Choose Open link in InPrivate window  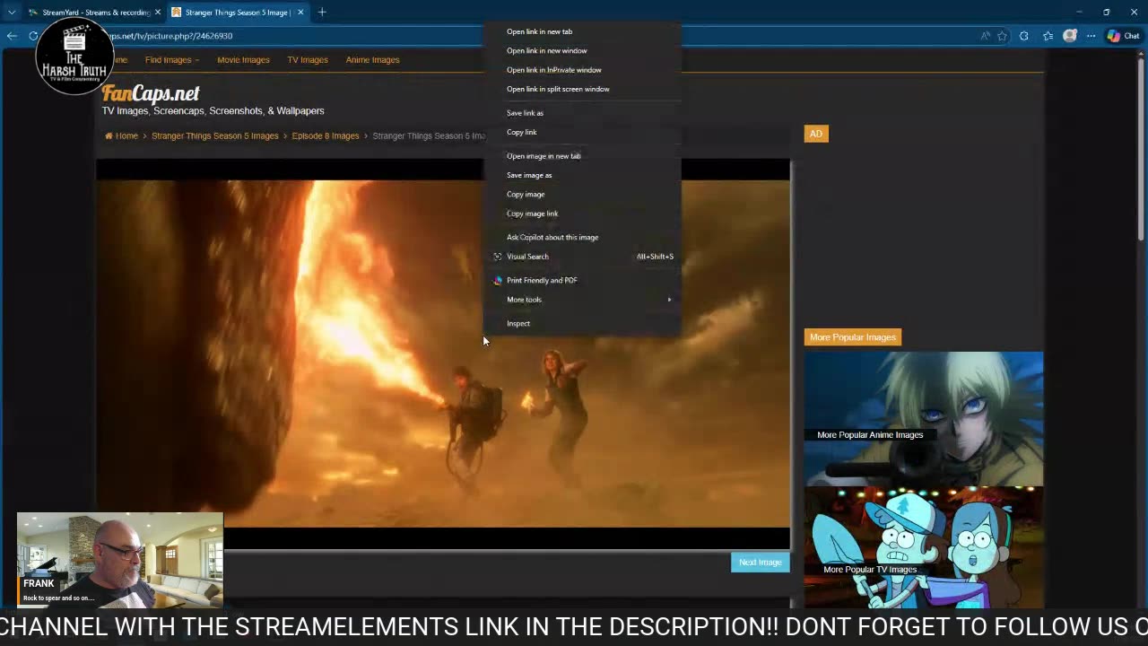point(582,70)
